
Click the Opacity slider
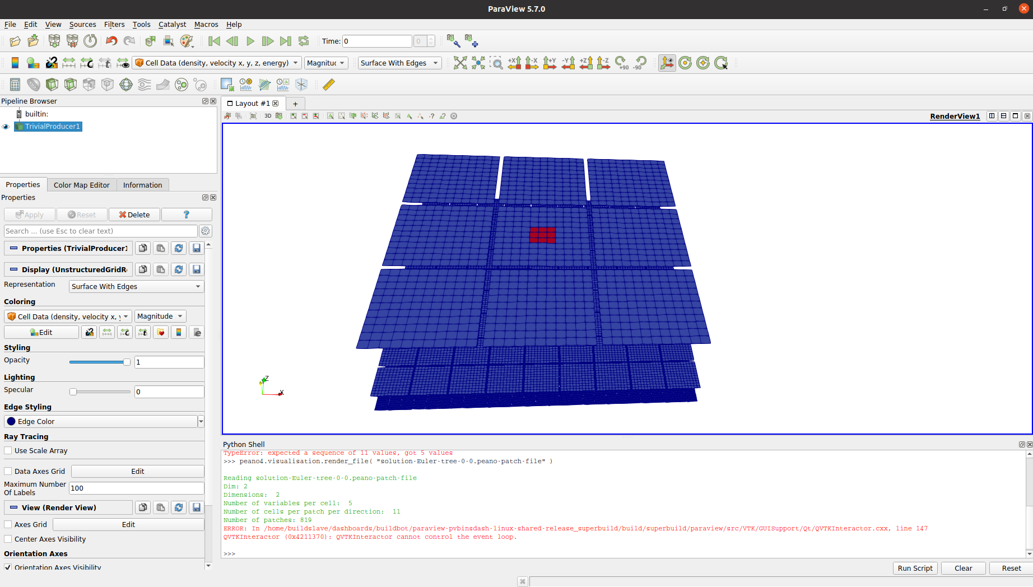point(100,362)
